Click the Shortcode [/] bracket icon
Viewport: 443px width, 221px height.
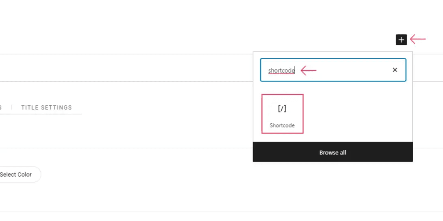point(282,108)
